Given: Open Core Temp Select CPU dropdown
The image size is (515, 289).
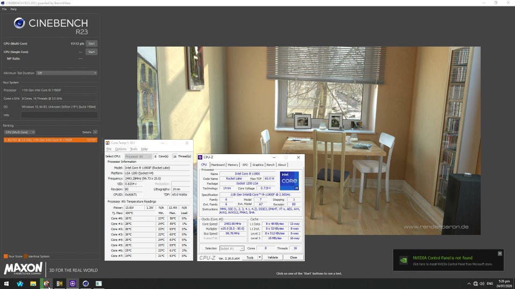Looking at the screenshot, I should pyautogui.click(x=138, y=156).
